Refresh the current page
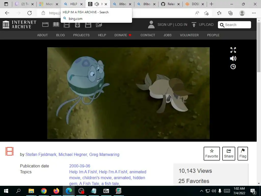 (30, 13)
